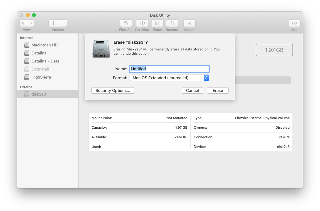Select the HighSierra volume
The height and width of the screenshot is (211, 320).
(48, 77)
